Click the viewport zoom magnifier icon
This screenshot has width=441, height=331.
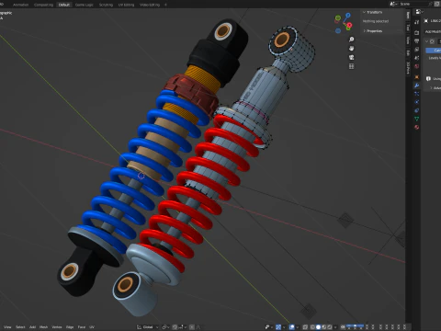coord(352,40)
